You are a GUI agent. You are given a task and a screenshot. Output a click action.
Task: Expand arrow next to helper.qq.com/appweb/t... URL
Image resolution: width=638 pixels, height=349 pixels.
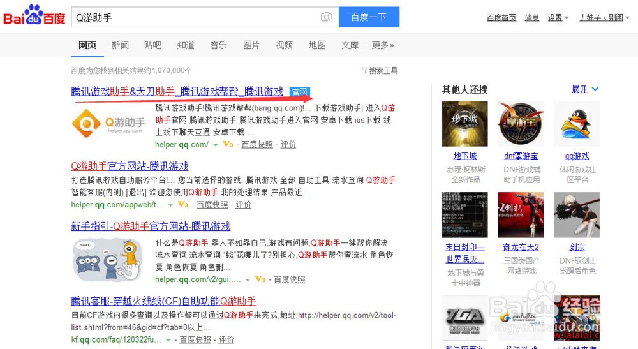(x=170, y=205)
